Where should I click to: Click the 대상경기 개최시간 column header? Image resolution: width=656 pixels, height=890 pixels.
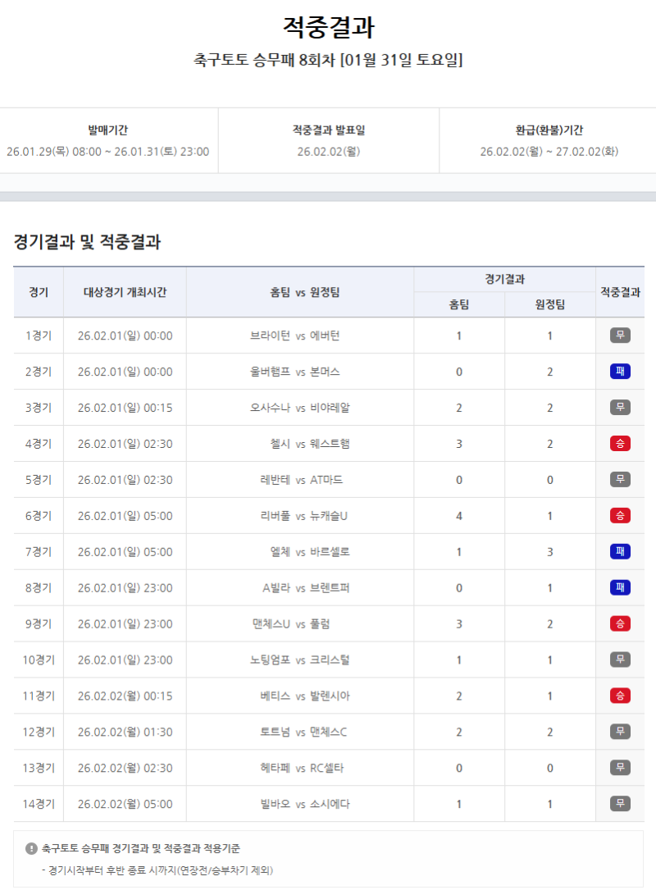coord(125,292)
